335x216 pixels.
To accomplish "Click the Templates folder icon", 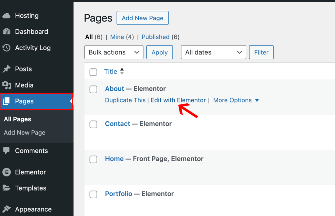I will (7, 188).
